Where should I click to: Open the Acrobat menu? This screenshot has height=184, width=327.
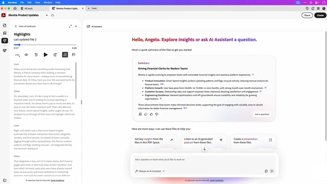12,3
